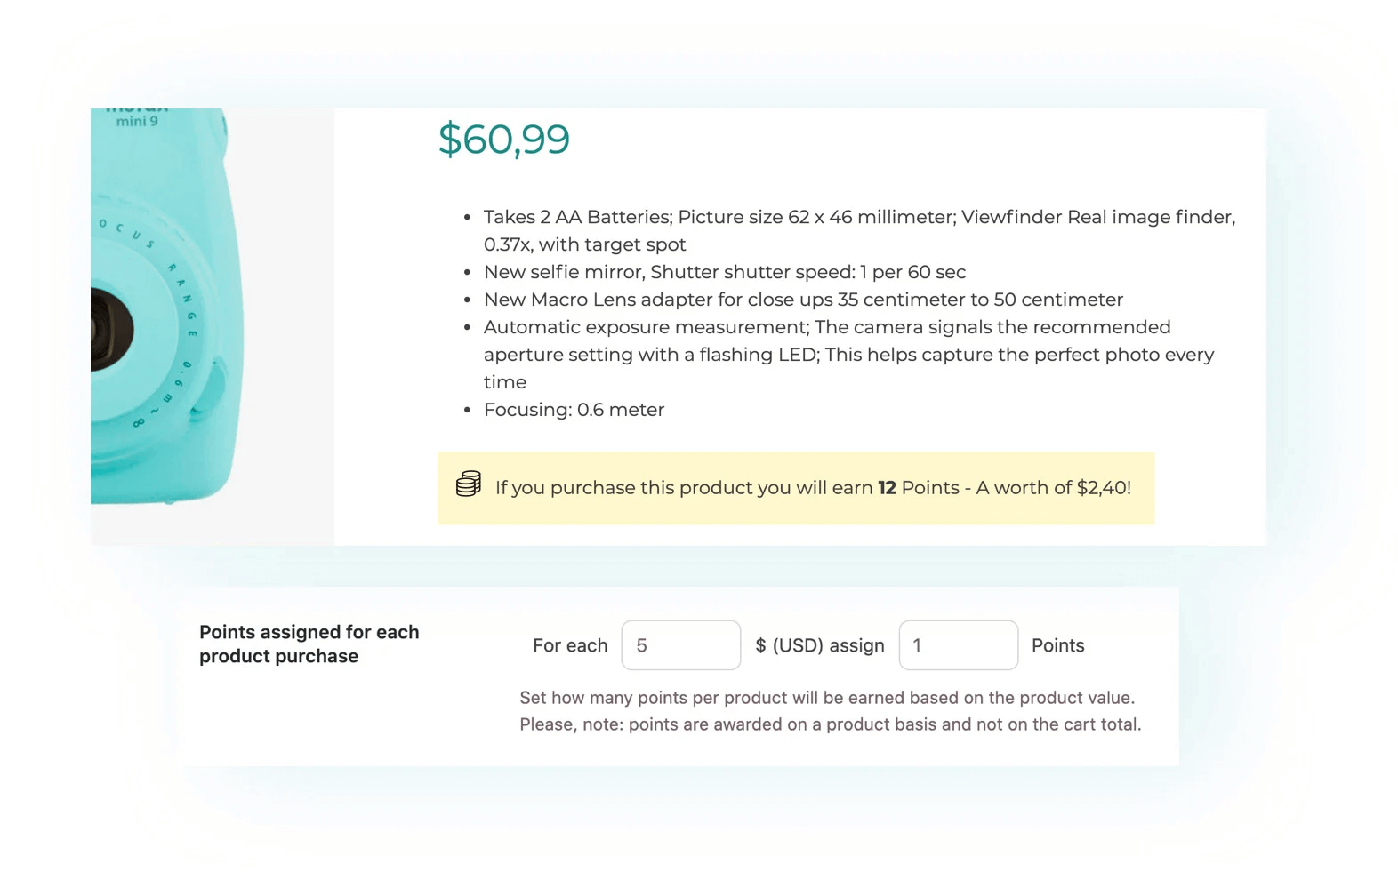
Task: Click the black camera lens
Action: (x=110, y=329)
